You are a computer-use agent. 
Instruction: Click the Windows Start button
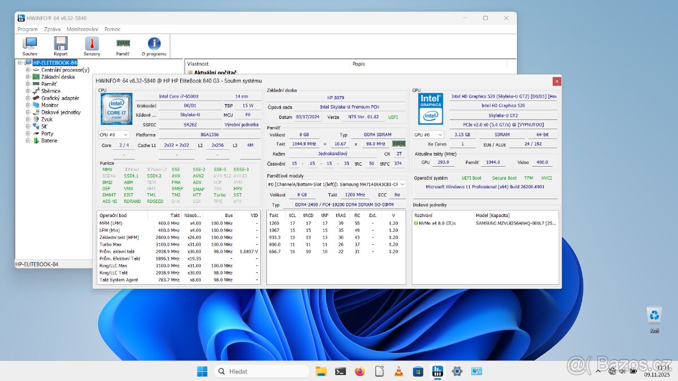(202, 371)
